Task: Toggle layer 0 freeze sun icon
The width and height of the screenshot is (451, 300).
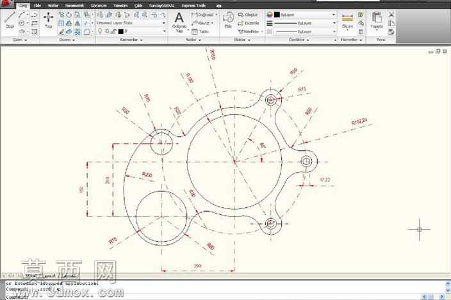Action: point(107,31)
